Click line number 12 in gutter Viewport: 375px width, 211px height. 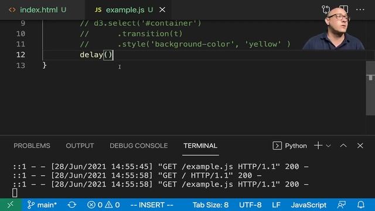click(x=21, y=55)
